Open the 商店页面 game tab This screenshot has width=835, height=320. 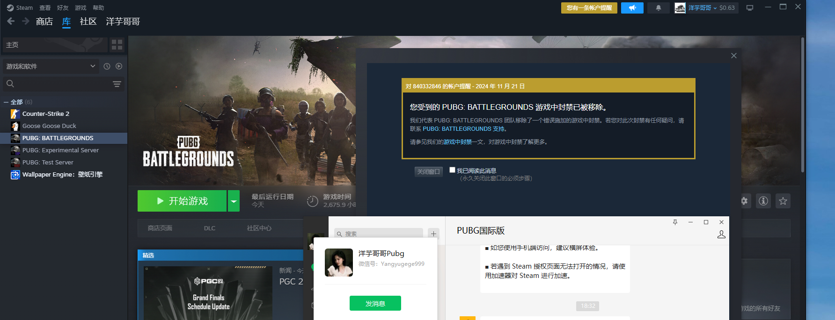tap(160, 228)
